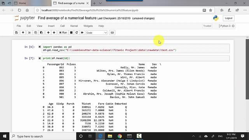Open the cell type dropdown showing Code
This screenshot has height=140, width=249.
pos(96,33)
